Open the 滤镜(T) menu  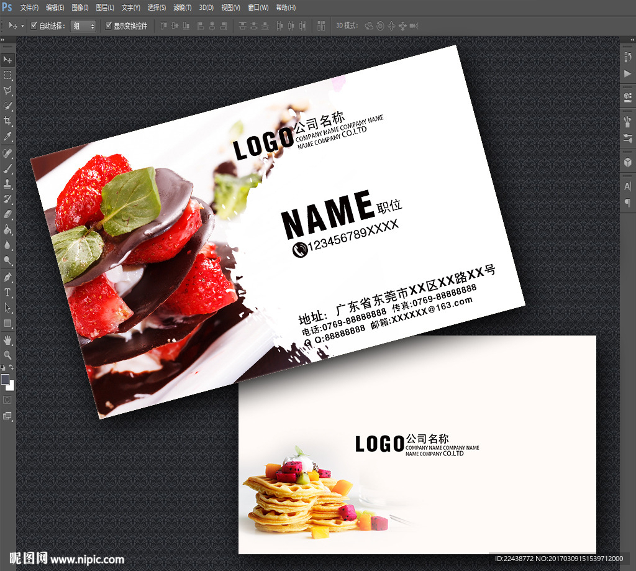click(x=182, y=7)
